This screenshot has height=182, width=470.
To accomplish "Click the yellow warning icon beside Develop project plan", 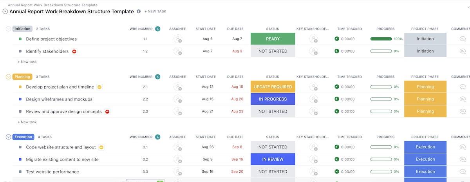I will coord(99,87).
